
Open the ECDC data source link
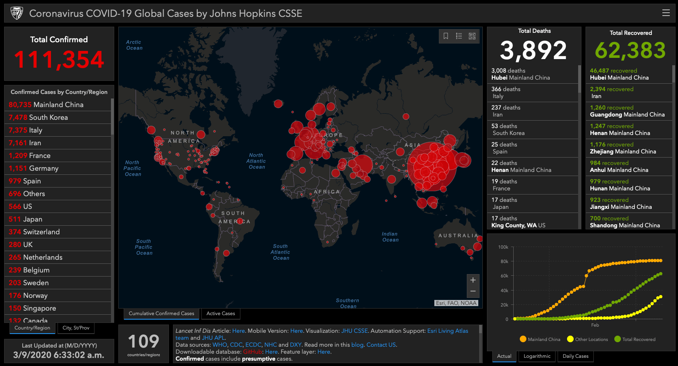coord(253,345)
